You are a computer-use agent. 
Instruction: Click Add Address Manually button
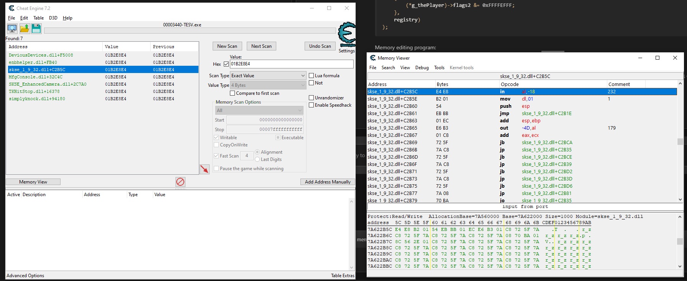click(x=328, y=182)
